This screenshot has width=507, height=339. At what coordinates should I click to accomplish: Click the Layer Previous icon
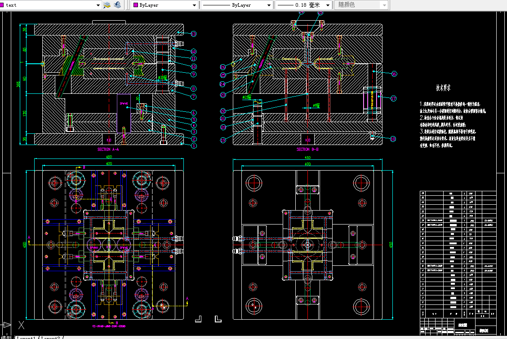pyautogui.click(x=117, y=5)
